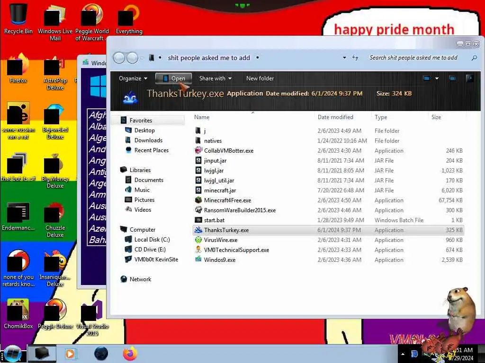Open the Windows Live Mail shortcut
The height and width of the screenshot is (363, 485).
point(55,22)
